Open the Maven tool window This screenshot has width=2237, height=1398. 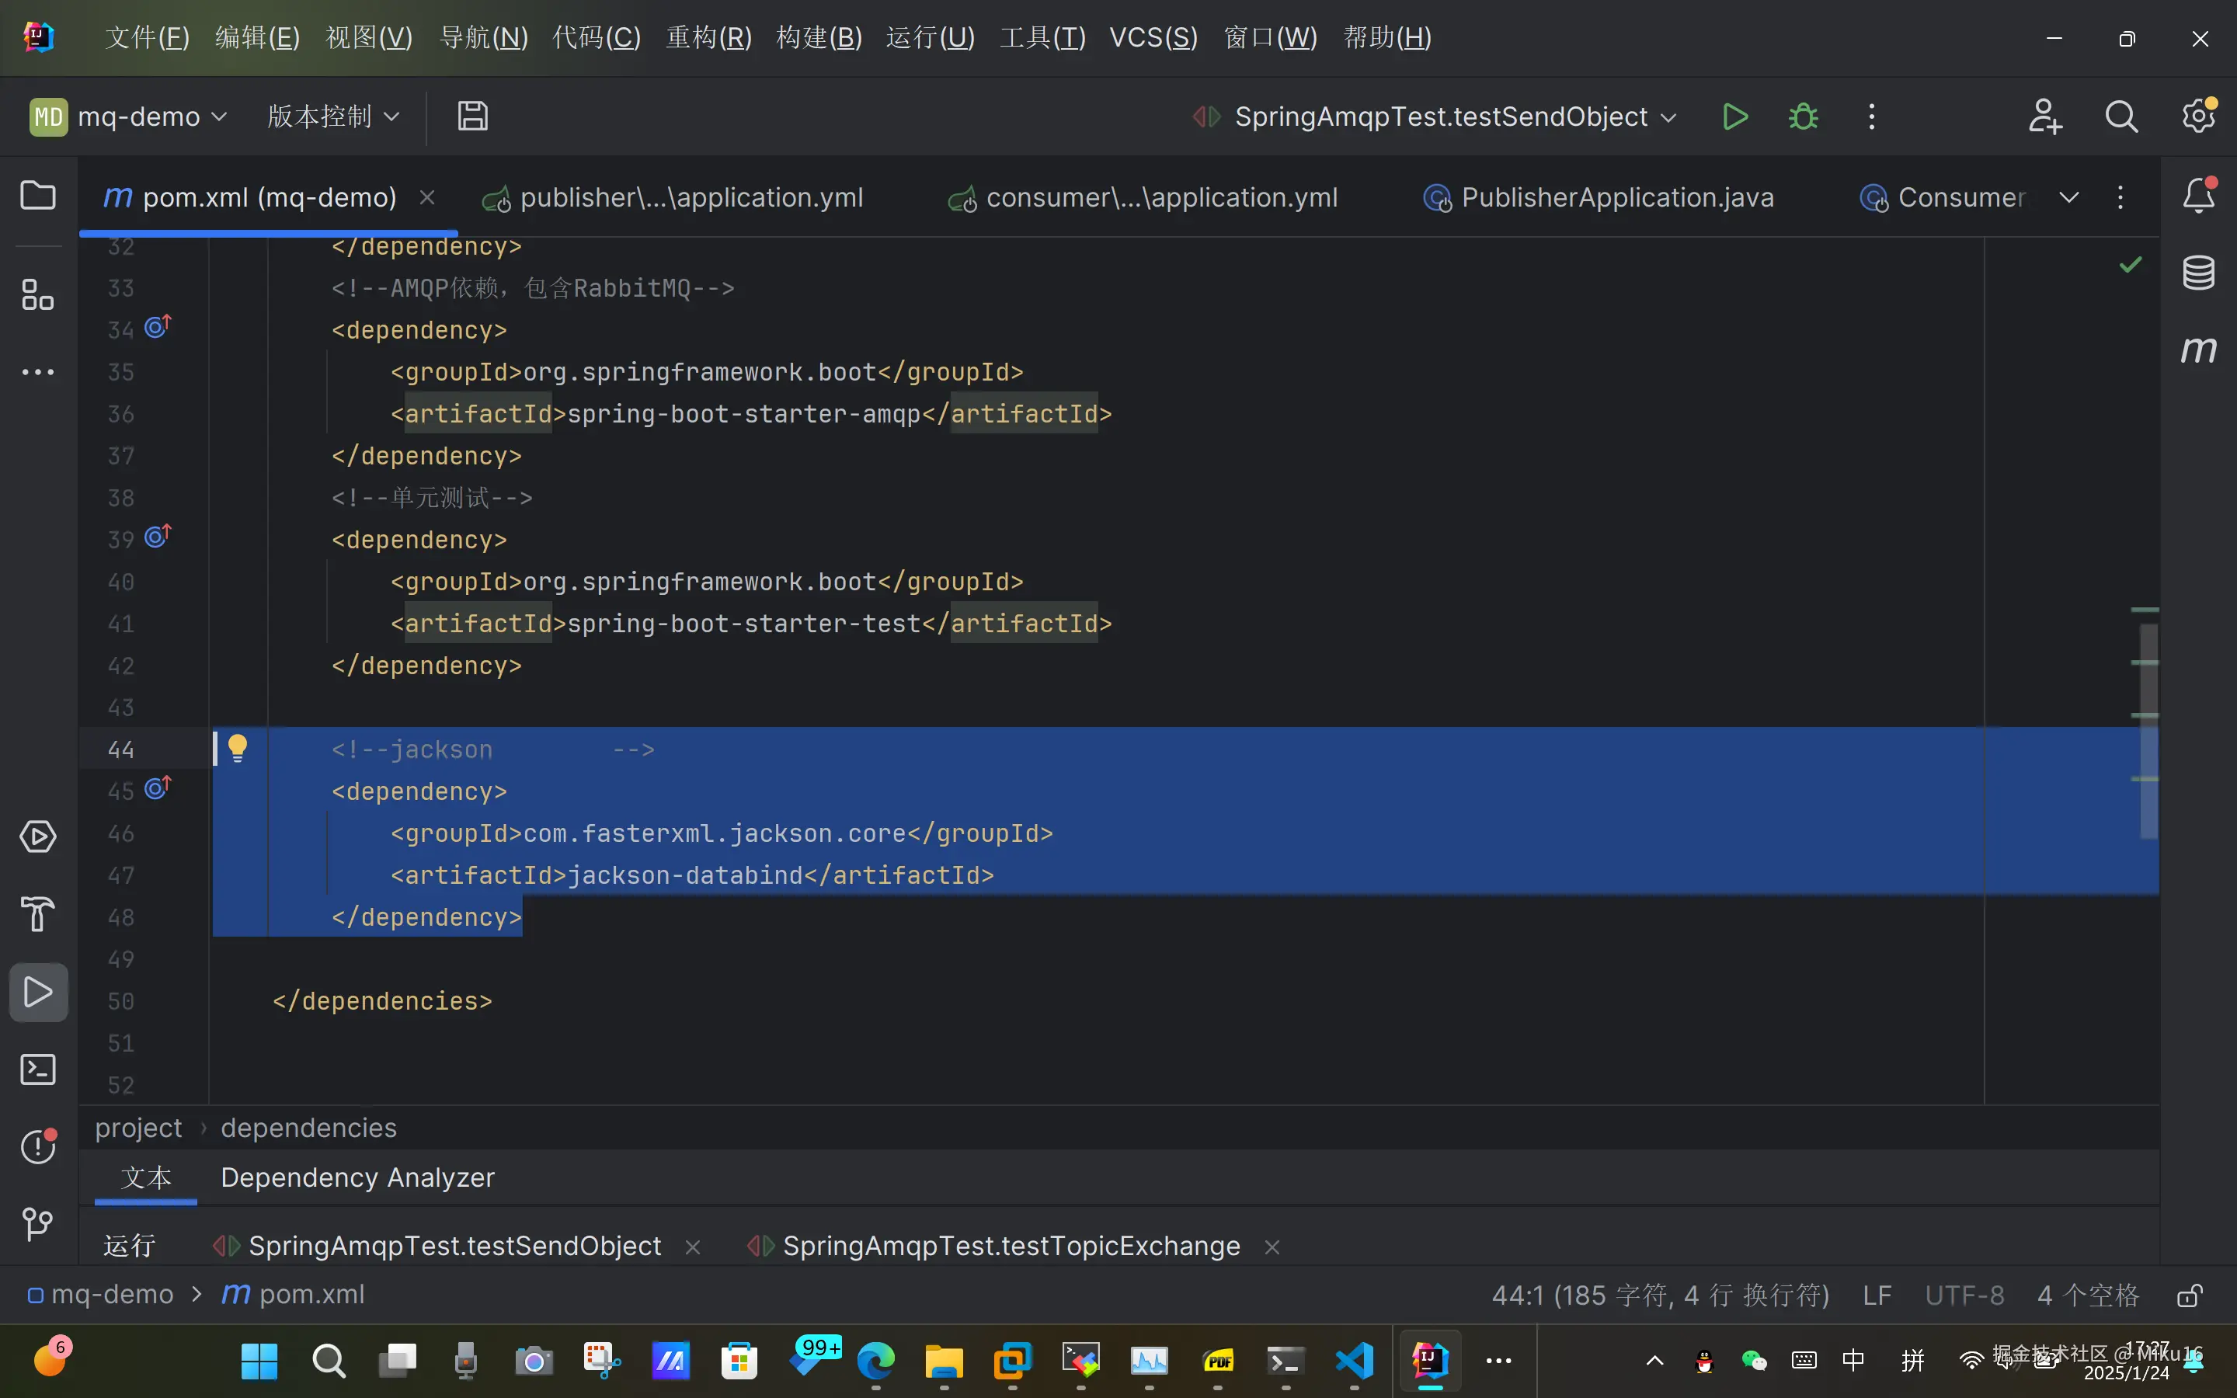pos(2198,349)
